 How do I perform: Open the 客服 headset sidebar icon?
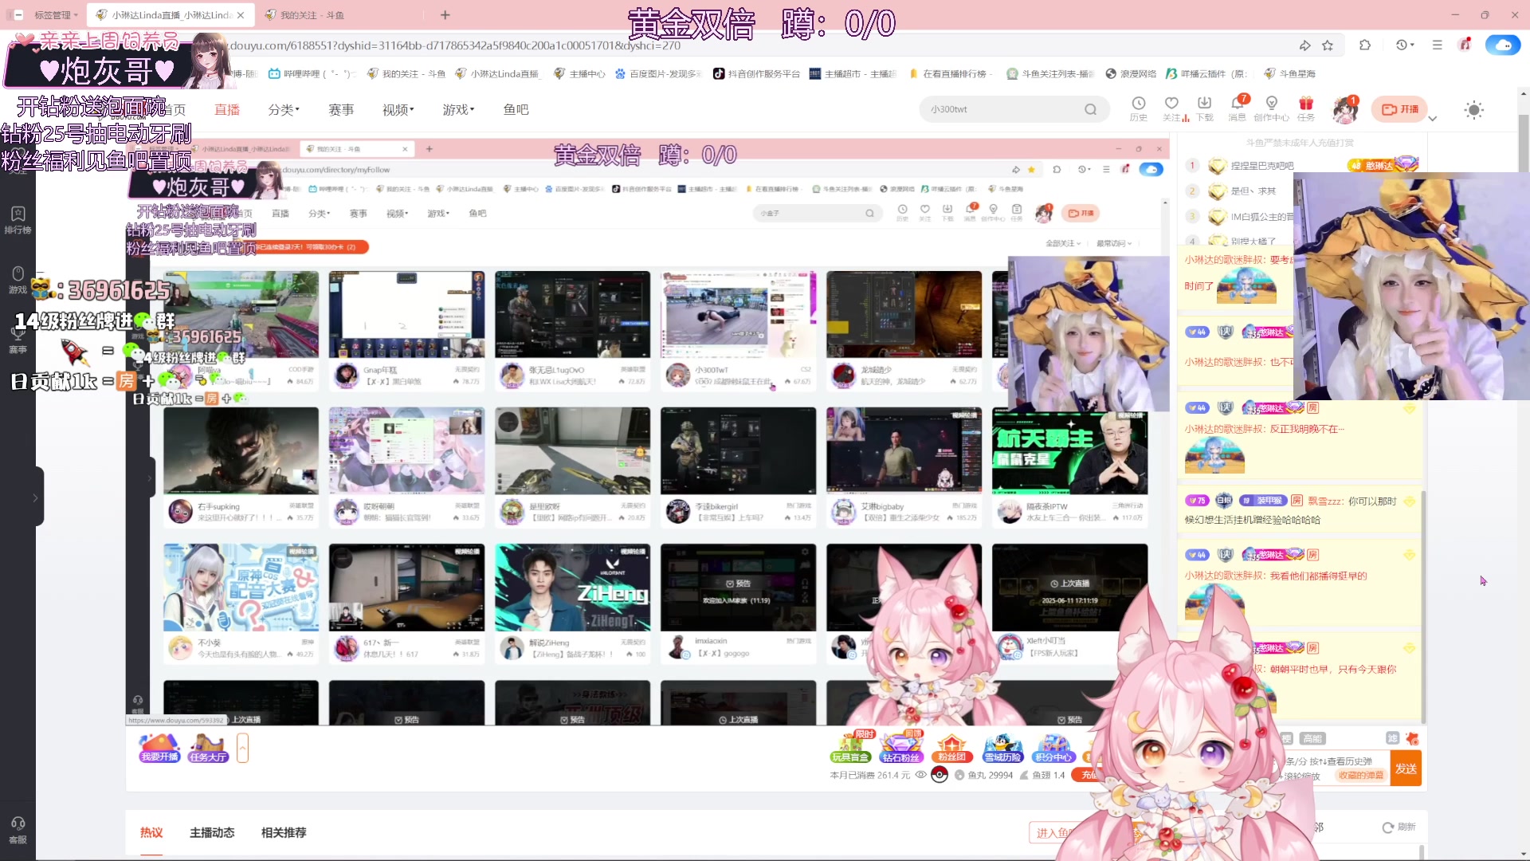18,830
